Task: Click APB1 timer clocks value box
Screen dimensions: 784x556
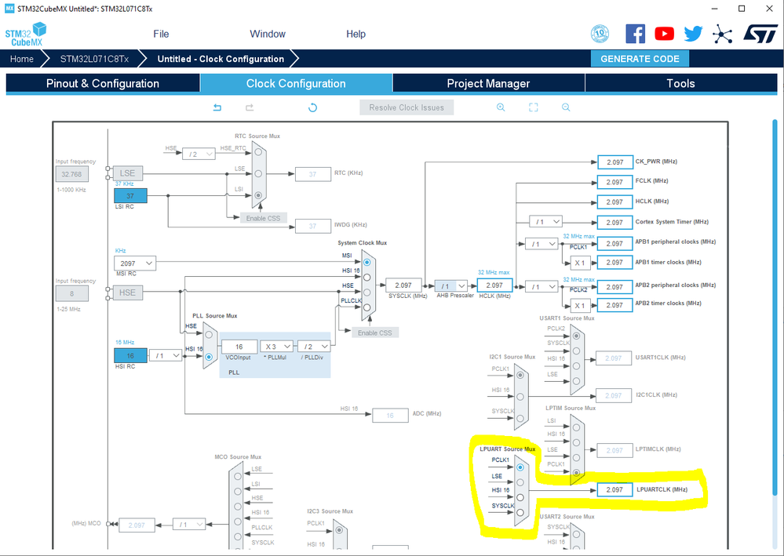Action: point(614,262)
